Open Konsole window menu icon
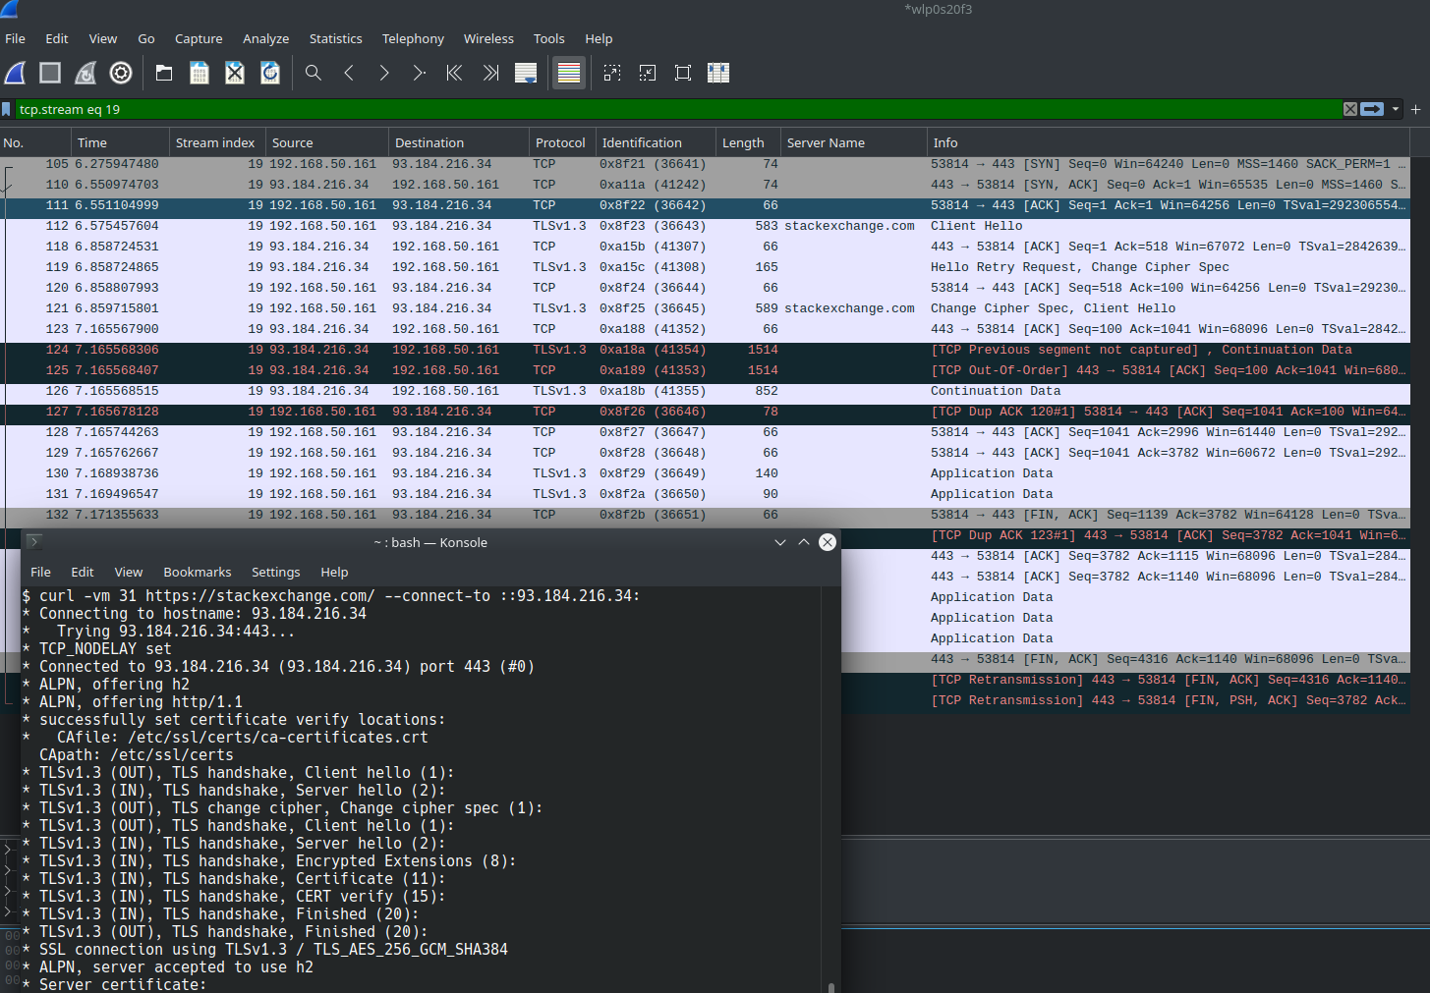This screenshot has height=993, width=1430. [33, 542]
